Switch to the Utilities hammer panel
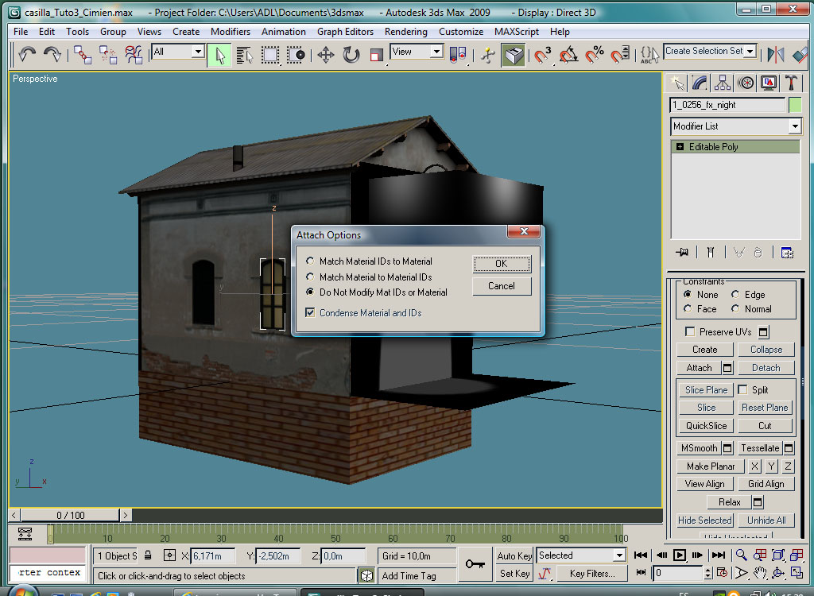814x596 pixels. (x=792, y=83)
